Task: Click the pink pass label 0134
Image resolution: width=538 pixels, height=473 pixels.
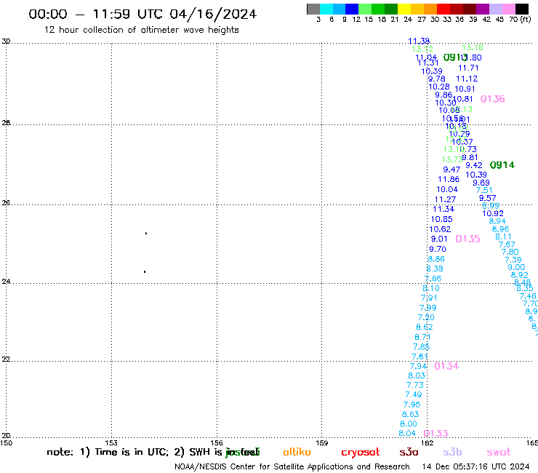Action: click(x=446, y=366)
